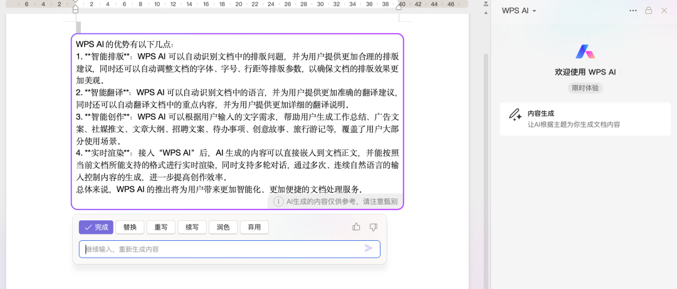Viewport: 677px width, 289px height.
Task: Click the thumbs down feedback icon
Action: [x=374, y=227]
